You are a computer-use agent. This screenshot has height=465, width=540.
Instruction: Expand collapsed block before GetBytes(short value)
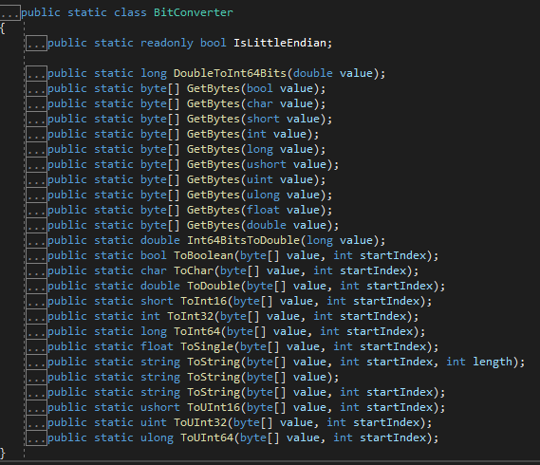36,119
